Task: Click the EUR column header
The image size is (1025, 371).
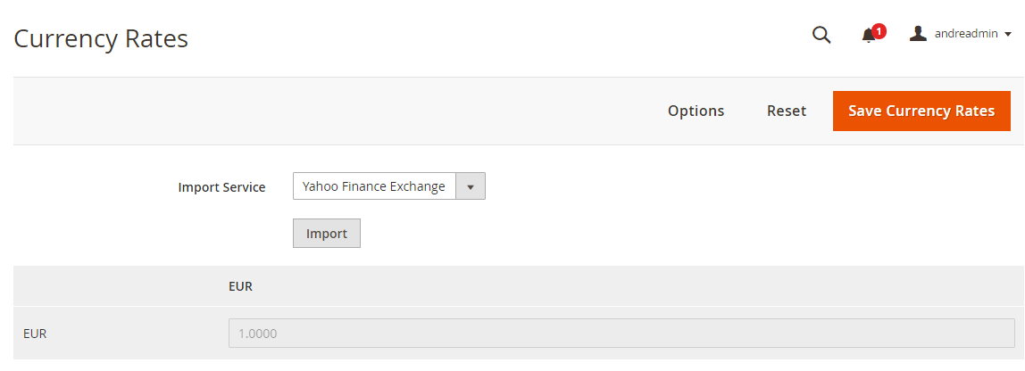Action: (x=240, y=287)
